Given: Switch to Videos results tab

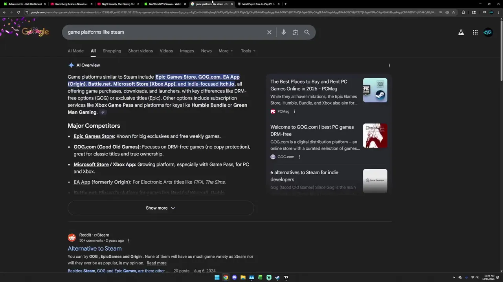Looking at the screenshot, I should [x=166, y=51].
